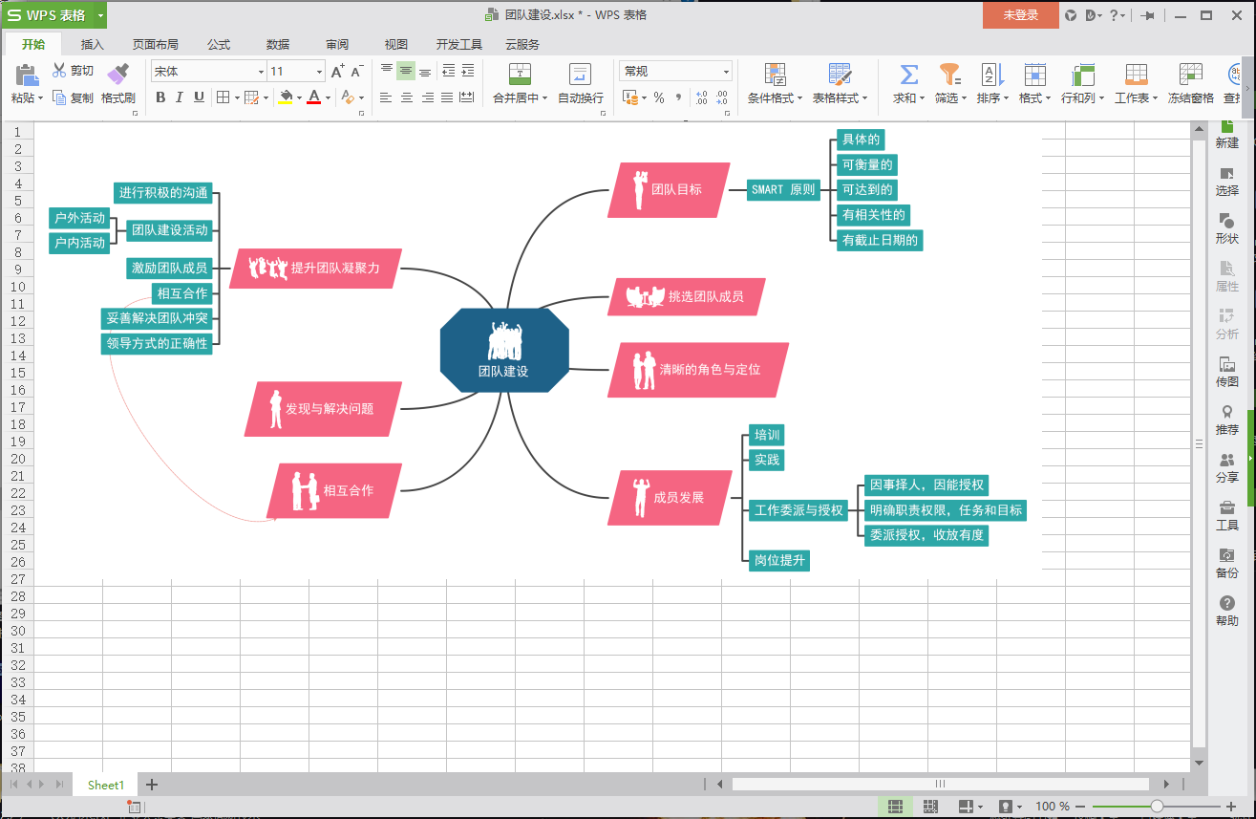Click 分享 in the right sidebar
Screen dimensions: 1256x819
click(1227, 467)
